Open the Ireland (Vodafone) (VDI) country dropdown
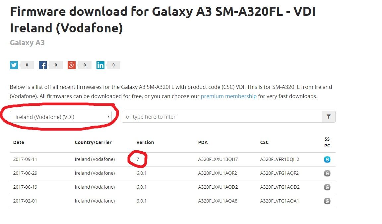Image resolution: width=382 pixels, height=224 pixels. tap(61, 117)
